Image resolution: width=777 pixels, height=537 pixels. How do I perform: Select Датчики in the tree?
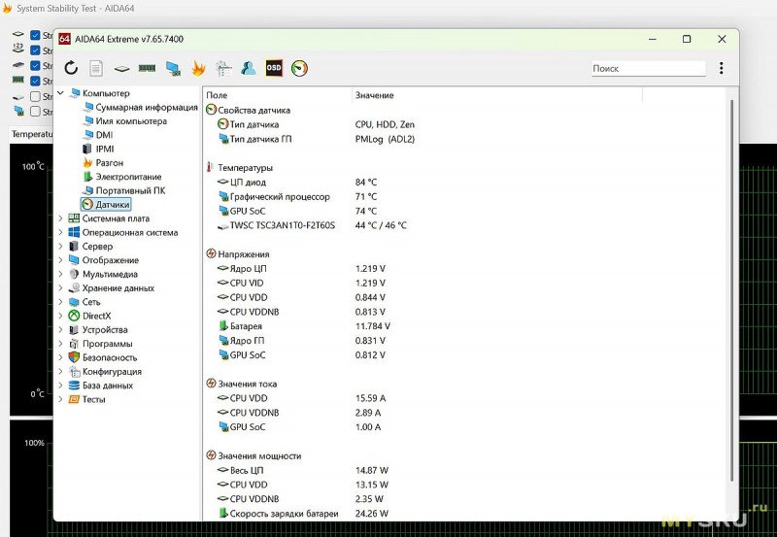[x=106, y=204]
